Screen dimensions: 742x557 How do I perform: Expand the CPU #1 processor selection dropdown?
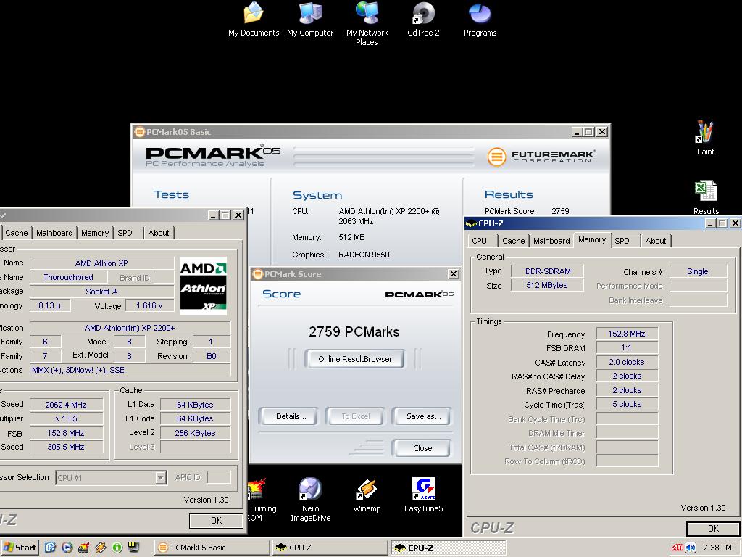click(x=161, y=478)
